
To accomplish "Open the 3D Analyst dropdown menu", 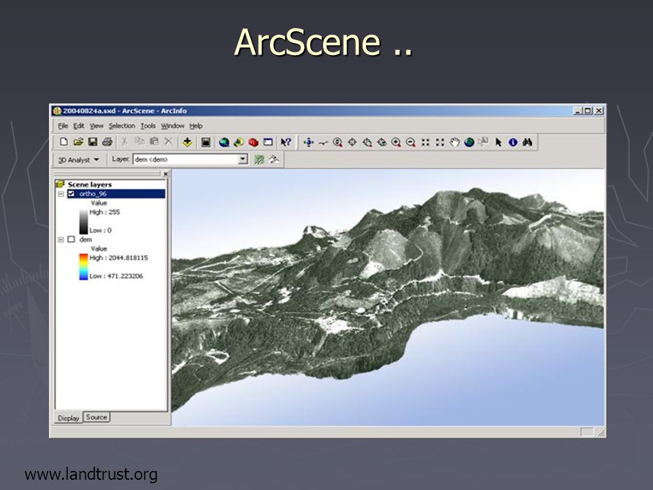I will 78,159.
